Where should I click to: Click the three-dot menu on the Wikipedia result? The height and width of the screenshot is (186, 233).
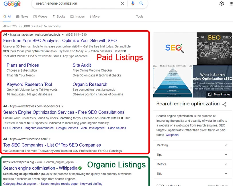[x=82, y=162]
